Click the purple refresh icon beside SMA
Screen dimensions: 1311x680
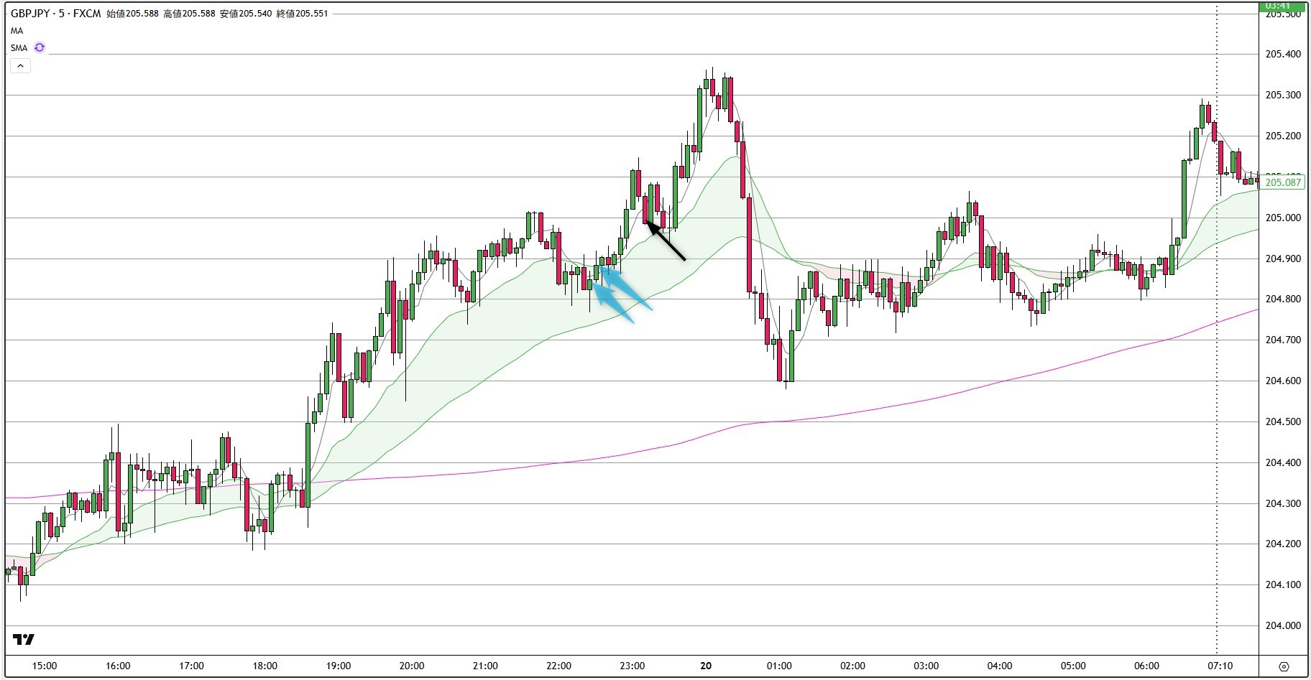(x=40, y=47)
